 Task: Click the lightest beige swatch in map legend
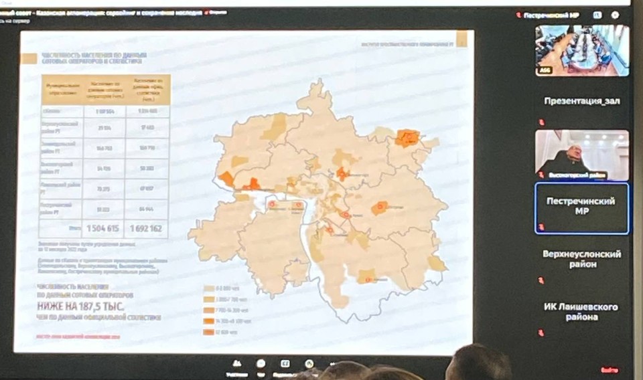click(x=209, y=289)
